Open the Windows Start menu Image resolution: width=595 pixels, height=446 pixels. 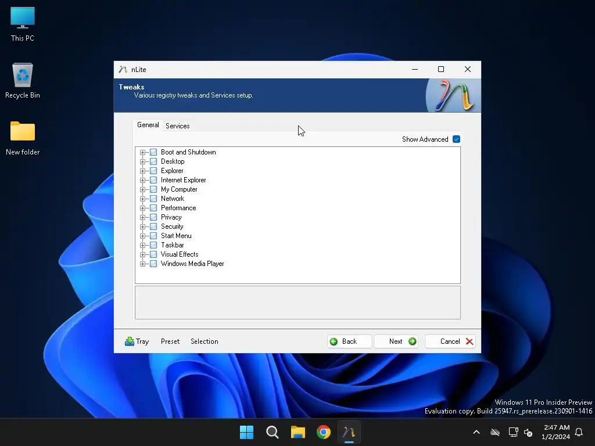[x=246, y=432]
